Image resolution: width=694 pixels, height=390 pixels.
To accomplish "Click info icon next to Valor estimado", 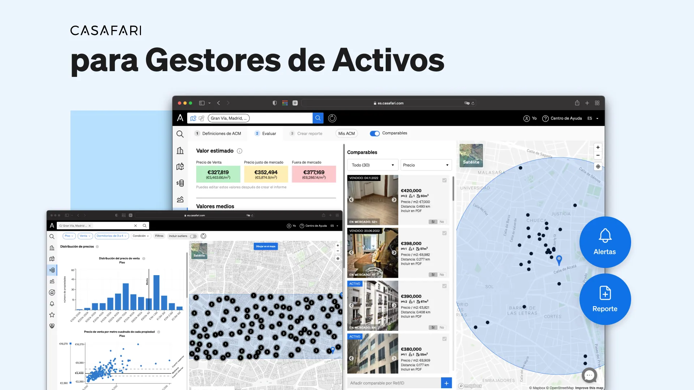I will tap(239, 151).
